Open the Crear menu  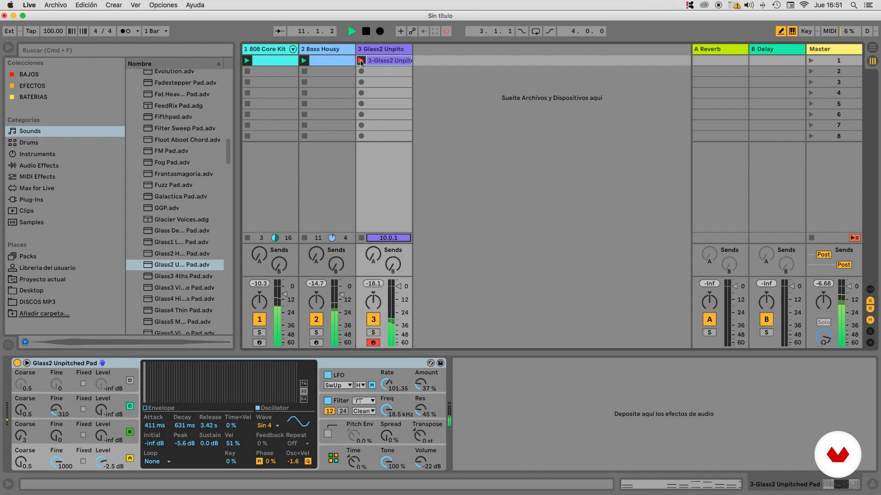tap(113, 5)
